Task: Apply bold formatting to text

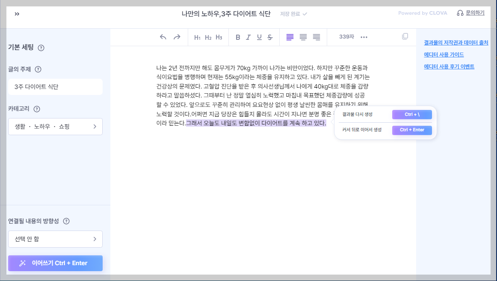Action: pyautogui.click(x=238, y=37)
